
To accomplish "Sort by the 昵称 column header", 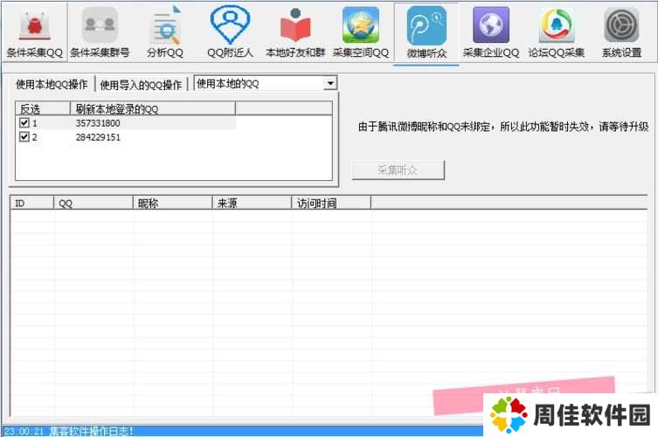I will tap(172, 203).
